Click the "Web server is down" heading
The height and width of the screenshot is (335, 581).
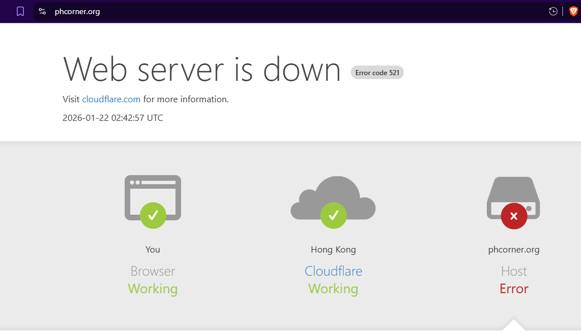coord(202,70)
